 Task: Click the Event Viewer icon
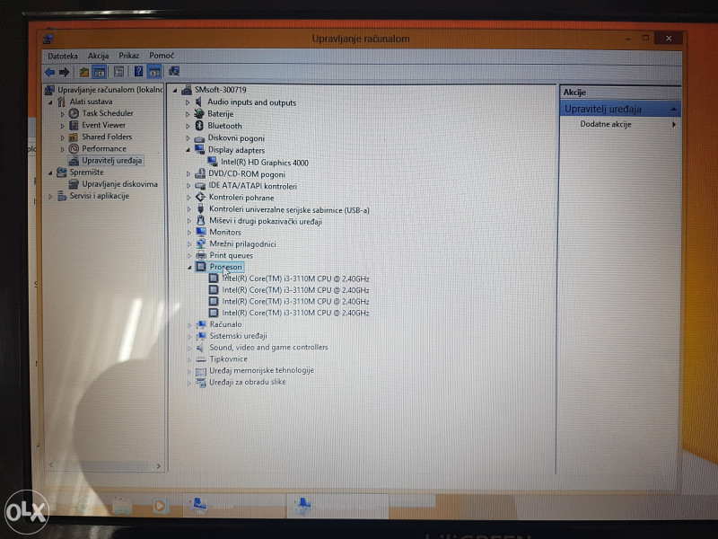(74, 125)
